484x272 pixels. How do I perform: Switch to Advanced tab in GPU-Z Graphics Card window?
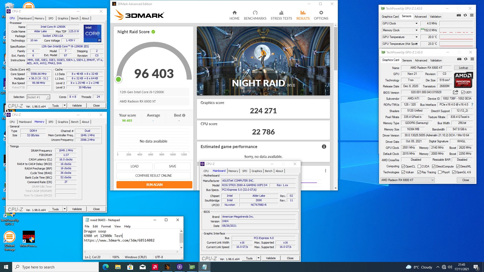(x=421, y=60)
